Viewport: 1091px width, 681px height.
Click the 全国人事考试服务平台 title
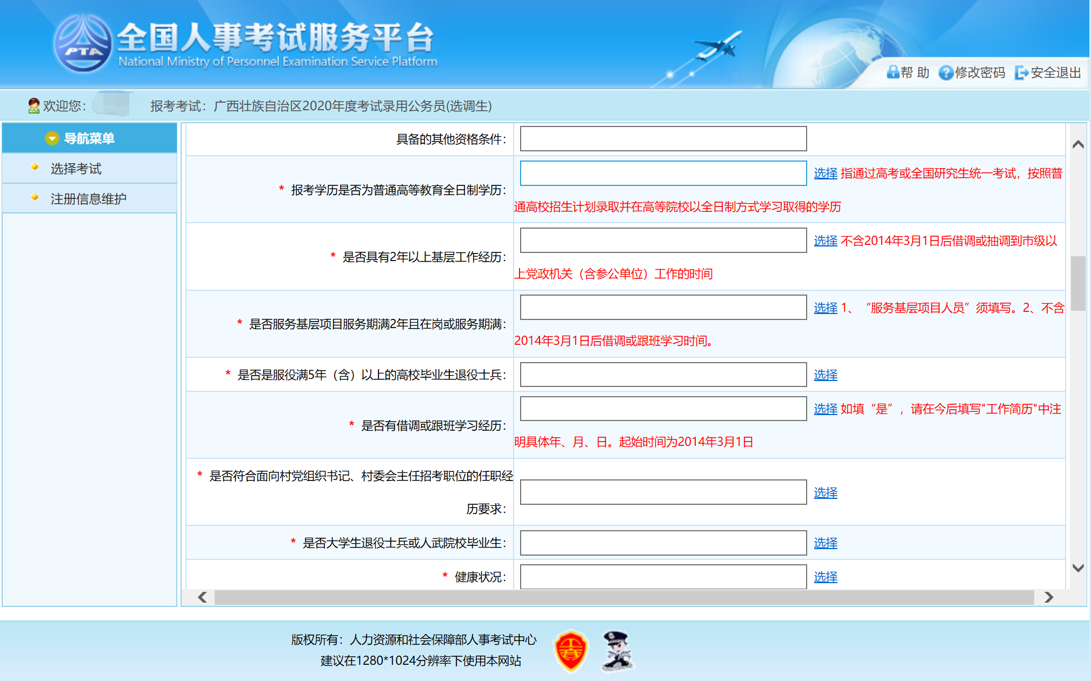click(276, 38)
